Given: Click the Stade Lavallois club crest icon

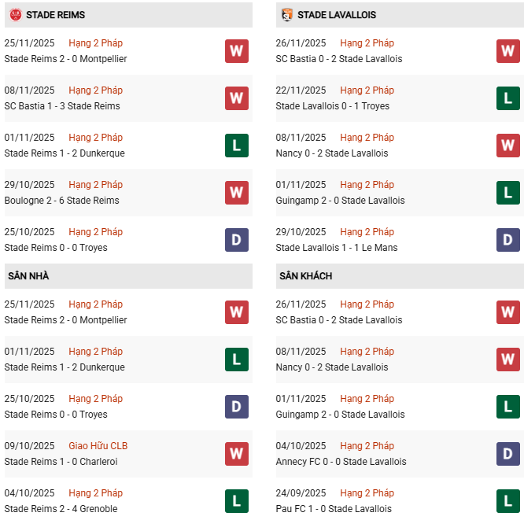Looking at the screenshot, I should click(x=287, y=15).
